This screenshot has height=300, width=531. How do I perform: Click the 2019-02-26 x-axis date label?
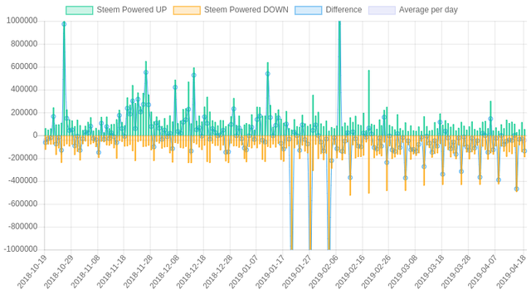[x=376, y=272]
